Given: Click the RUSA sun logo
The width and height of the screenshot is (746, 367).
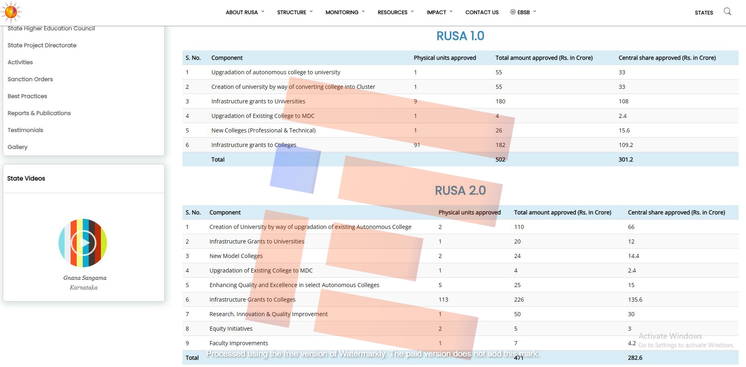Looking at the screenshot, I should (11, 12).
